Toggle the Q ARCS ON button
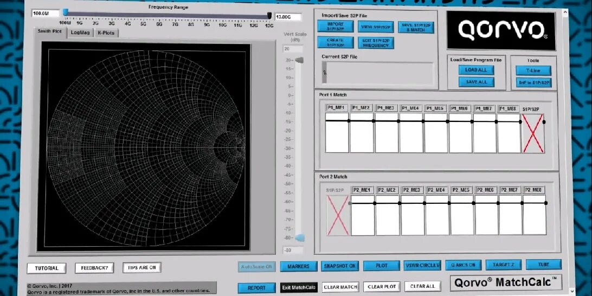Viewport: 592px width, 296px height. [464, 265]
